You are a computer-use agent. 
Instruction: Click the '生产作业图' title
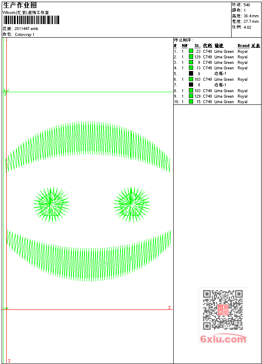click(x=20, y=5)
